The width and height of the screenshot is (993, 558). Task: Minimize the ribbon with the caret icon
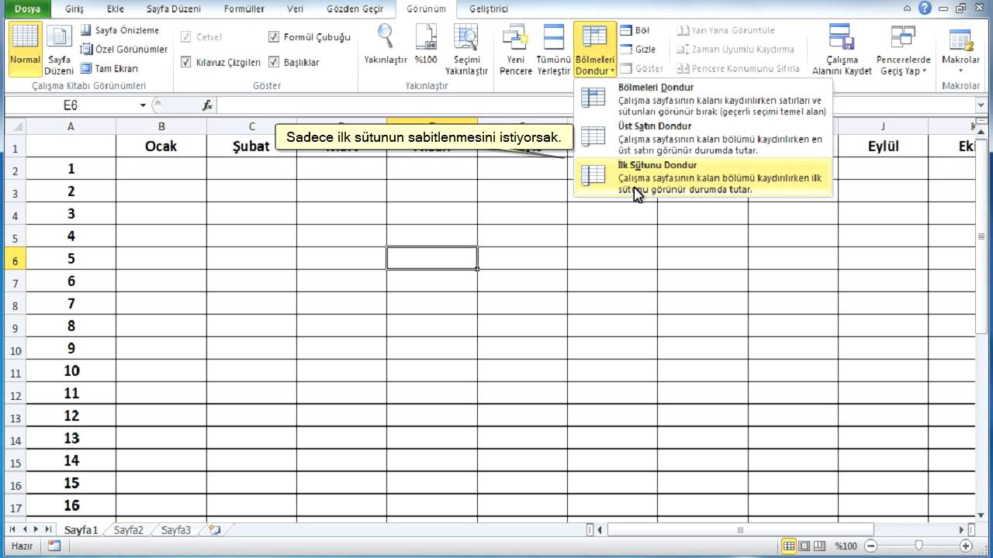pyautogui.click(x=908, y=9)
